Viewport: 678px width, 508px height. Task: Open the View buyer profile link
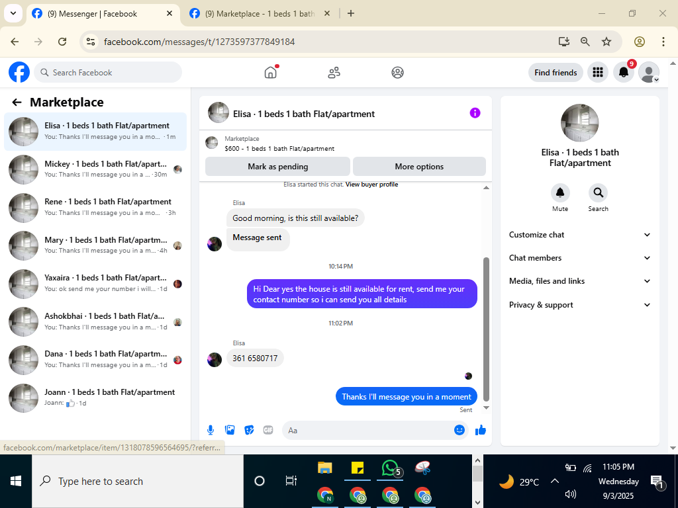[x=371, y=185]
